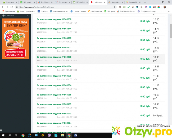Click the Burger King ad banner
Viewport: 172px width, 138px height.
pos(15,38)
